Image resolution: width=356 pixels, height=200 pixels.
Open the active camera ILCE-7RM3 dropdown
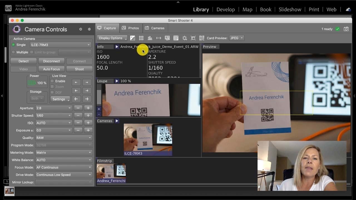click(61, 45)
